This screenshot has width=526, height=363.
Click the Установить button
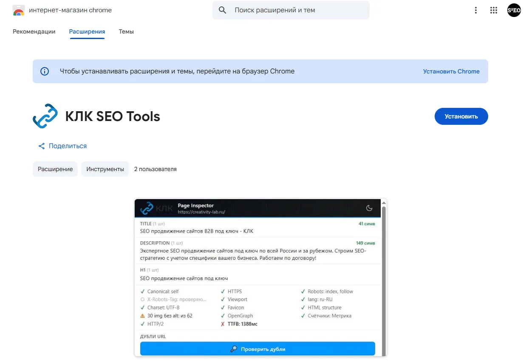461,116
